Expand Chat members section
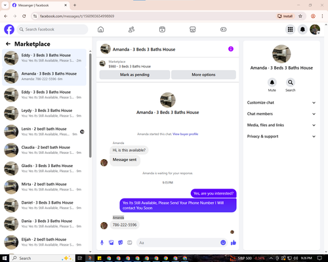 [281, 114]
